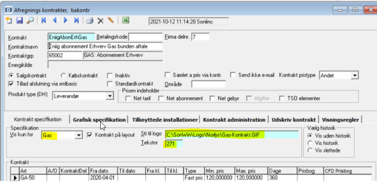Uncheck Tillad afslutning via xmlbasis

tap(11, 84)
